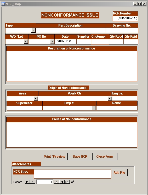Click the Description of Nonconformance text area

click(x=72, y=66)
